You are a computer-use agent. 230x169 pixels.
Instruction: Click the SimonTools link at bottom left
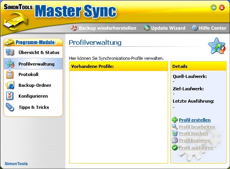(16, 164)
